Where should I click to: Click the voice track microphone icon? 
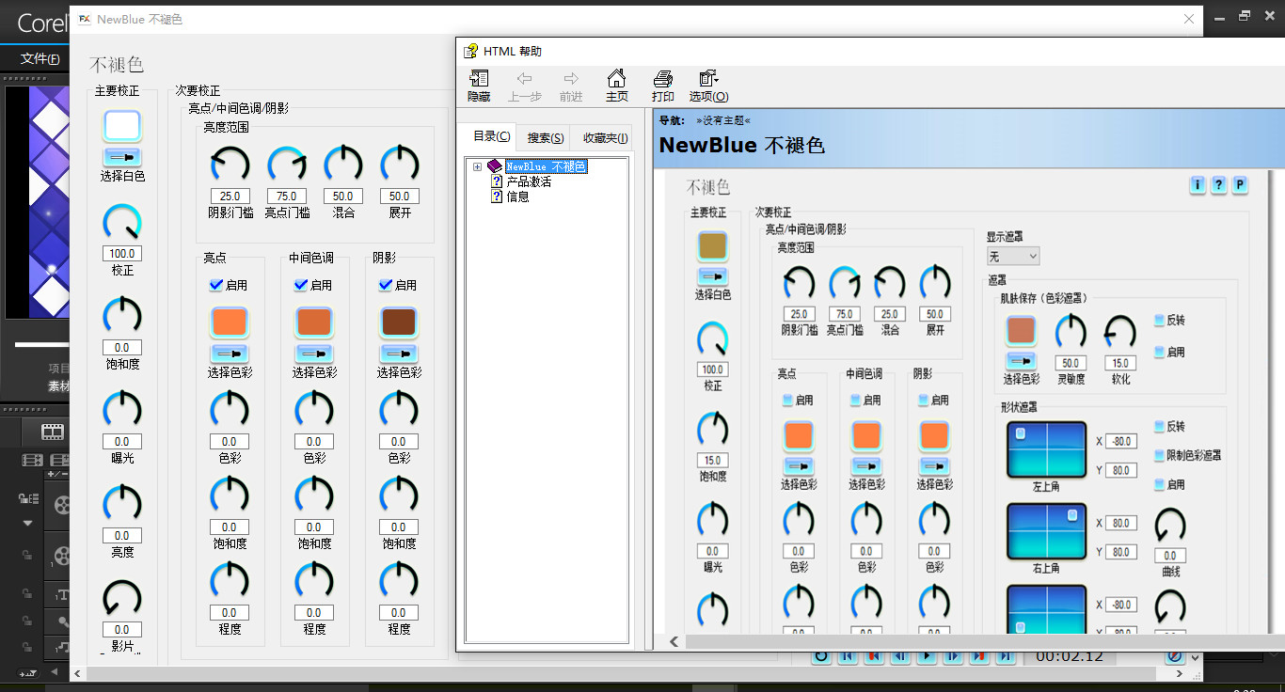click(x=62, y=621)
